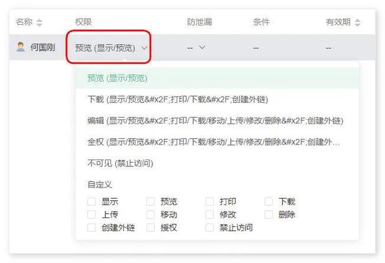This screenshot has height=263, width=385.
Task: Select the 全权 permission option
Action: (217, 141)
